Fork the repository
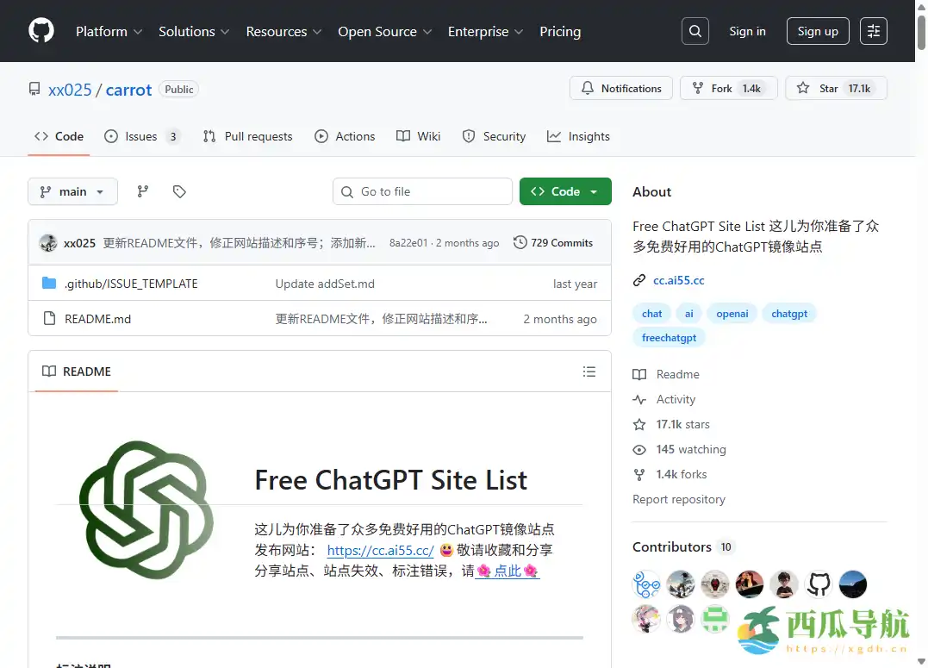Image resolution: width=928 pixels, height=668 pixels. coord(726,88)
